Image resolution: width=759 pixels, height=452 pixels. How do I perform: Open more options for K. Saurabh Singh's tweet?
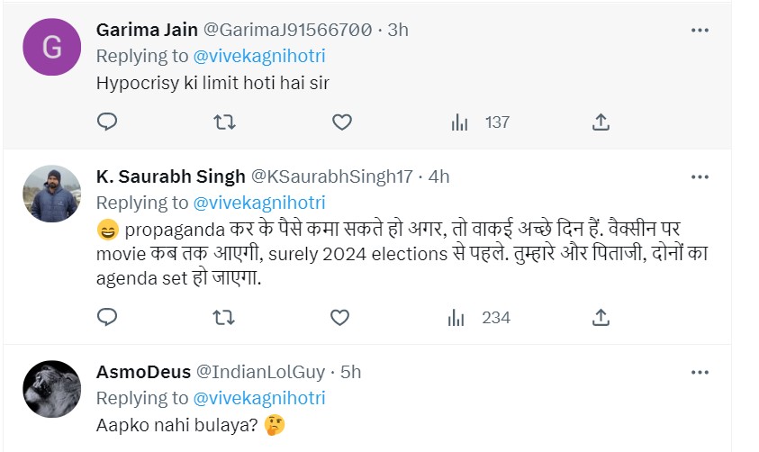(x=700, y=176)
